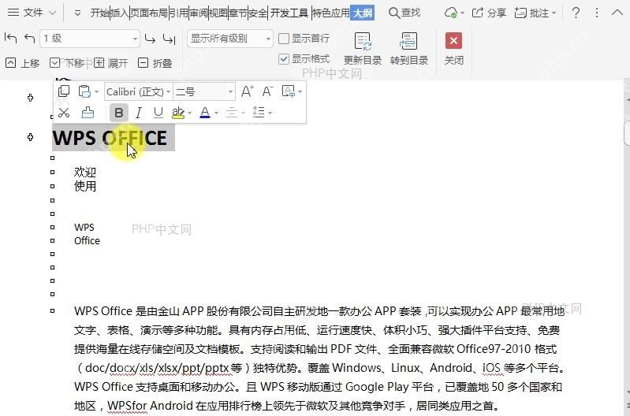
Task: Click the copy icon in mini toolbar
Action: 64,91
